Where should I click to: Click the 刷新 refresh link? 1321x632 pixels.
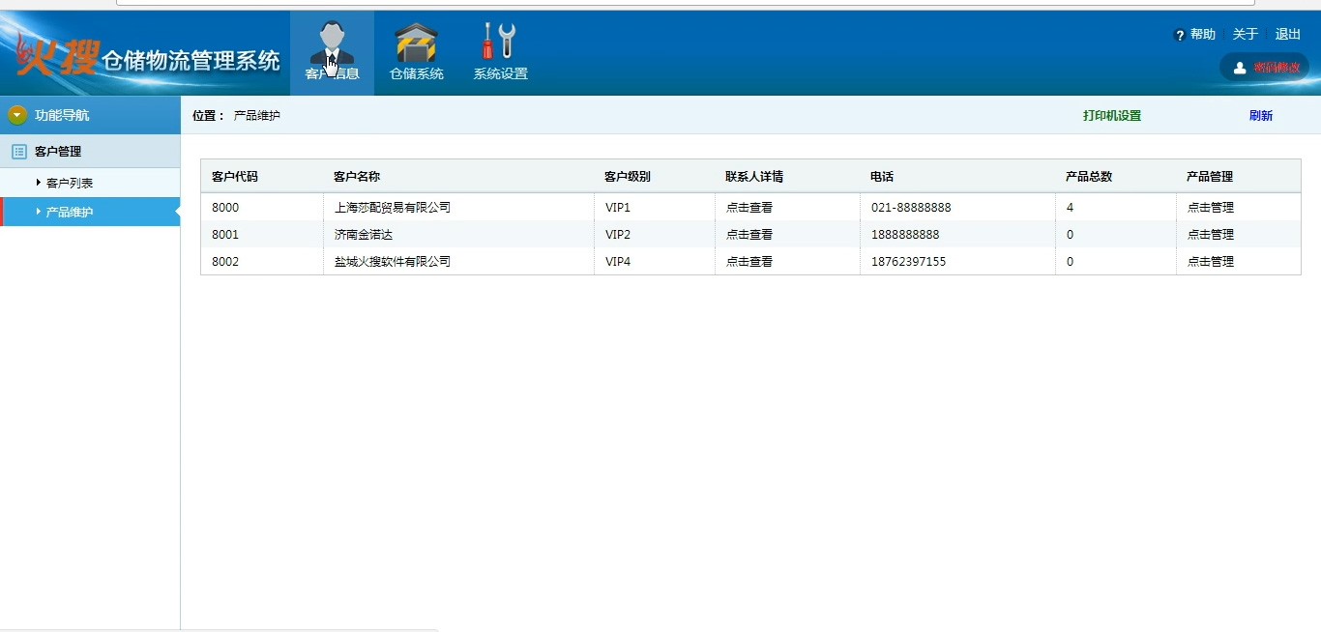coord(1260,116)
